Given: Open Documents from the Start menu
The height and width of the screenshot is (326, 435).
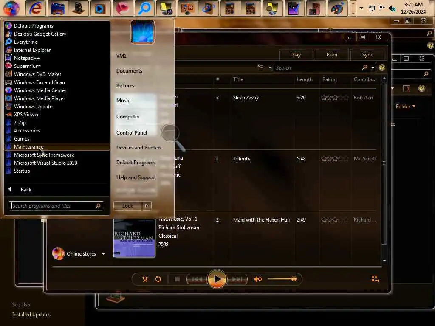Looking at the screenshot, I should click(x=129, y=71).
